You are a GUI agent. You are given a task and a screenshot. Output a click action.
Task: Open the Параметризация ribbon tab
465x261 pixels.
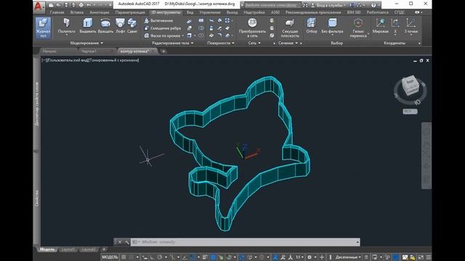tap(130, 12)
